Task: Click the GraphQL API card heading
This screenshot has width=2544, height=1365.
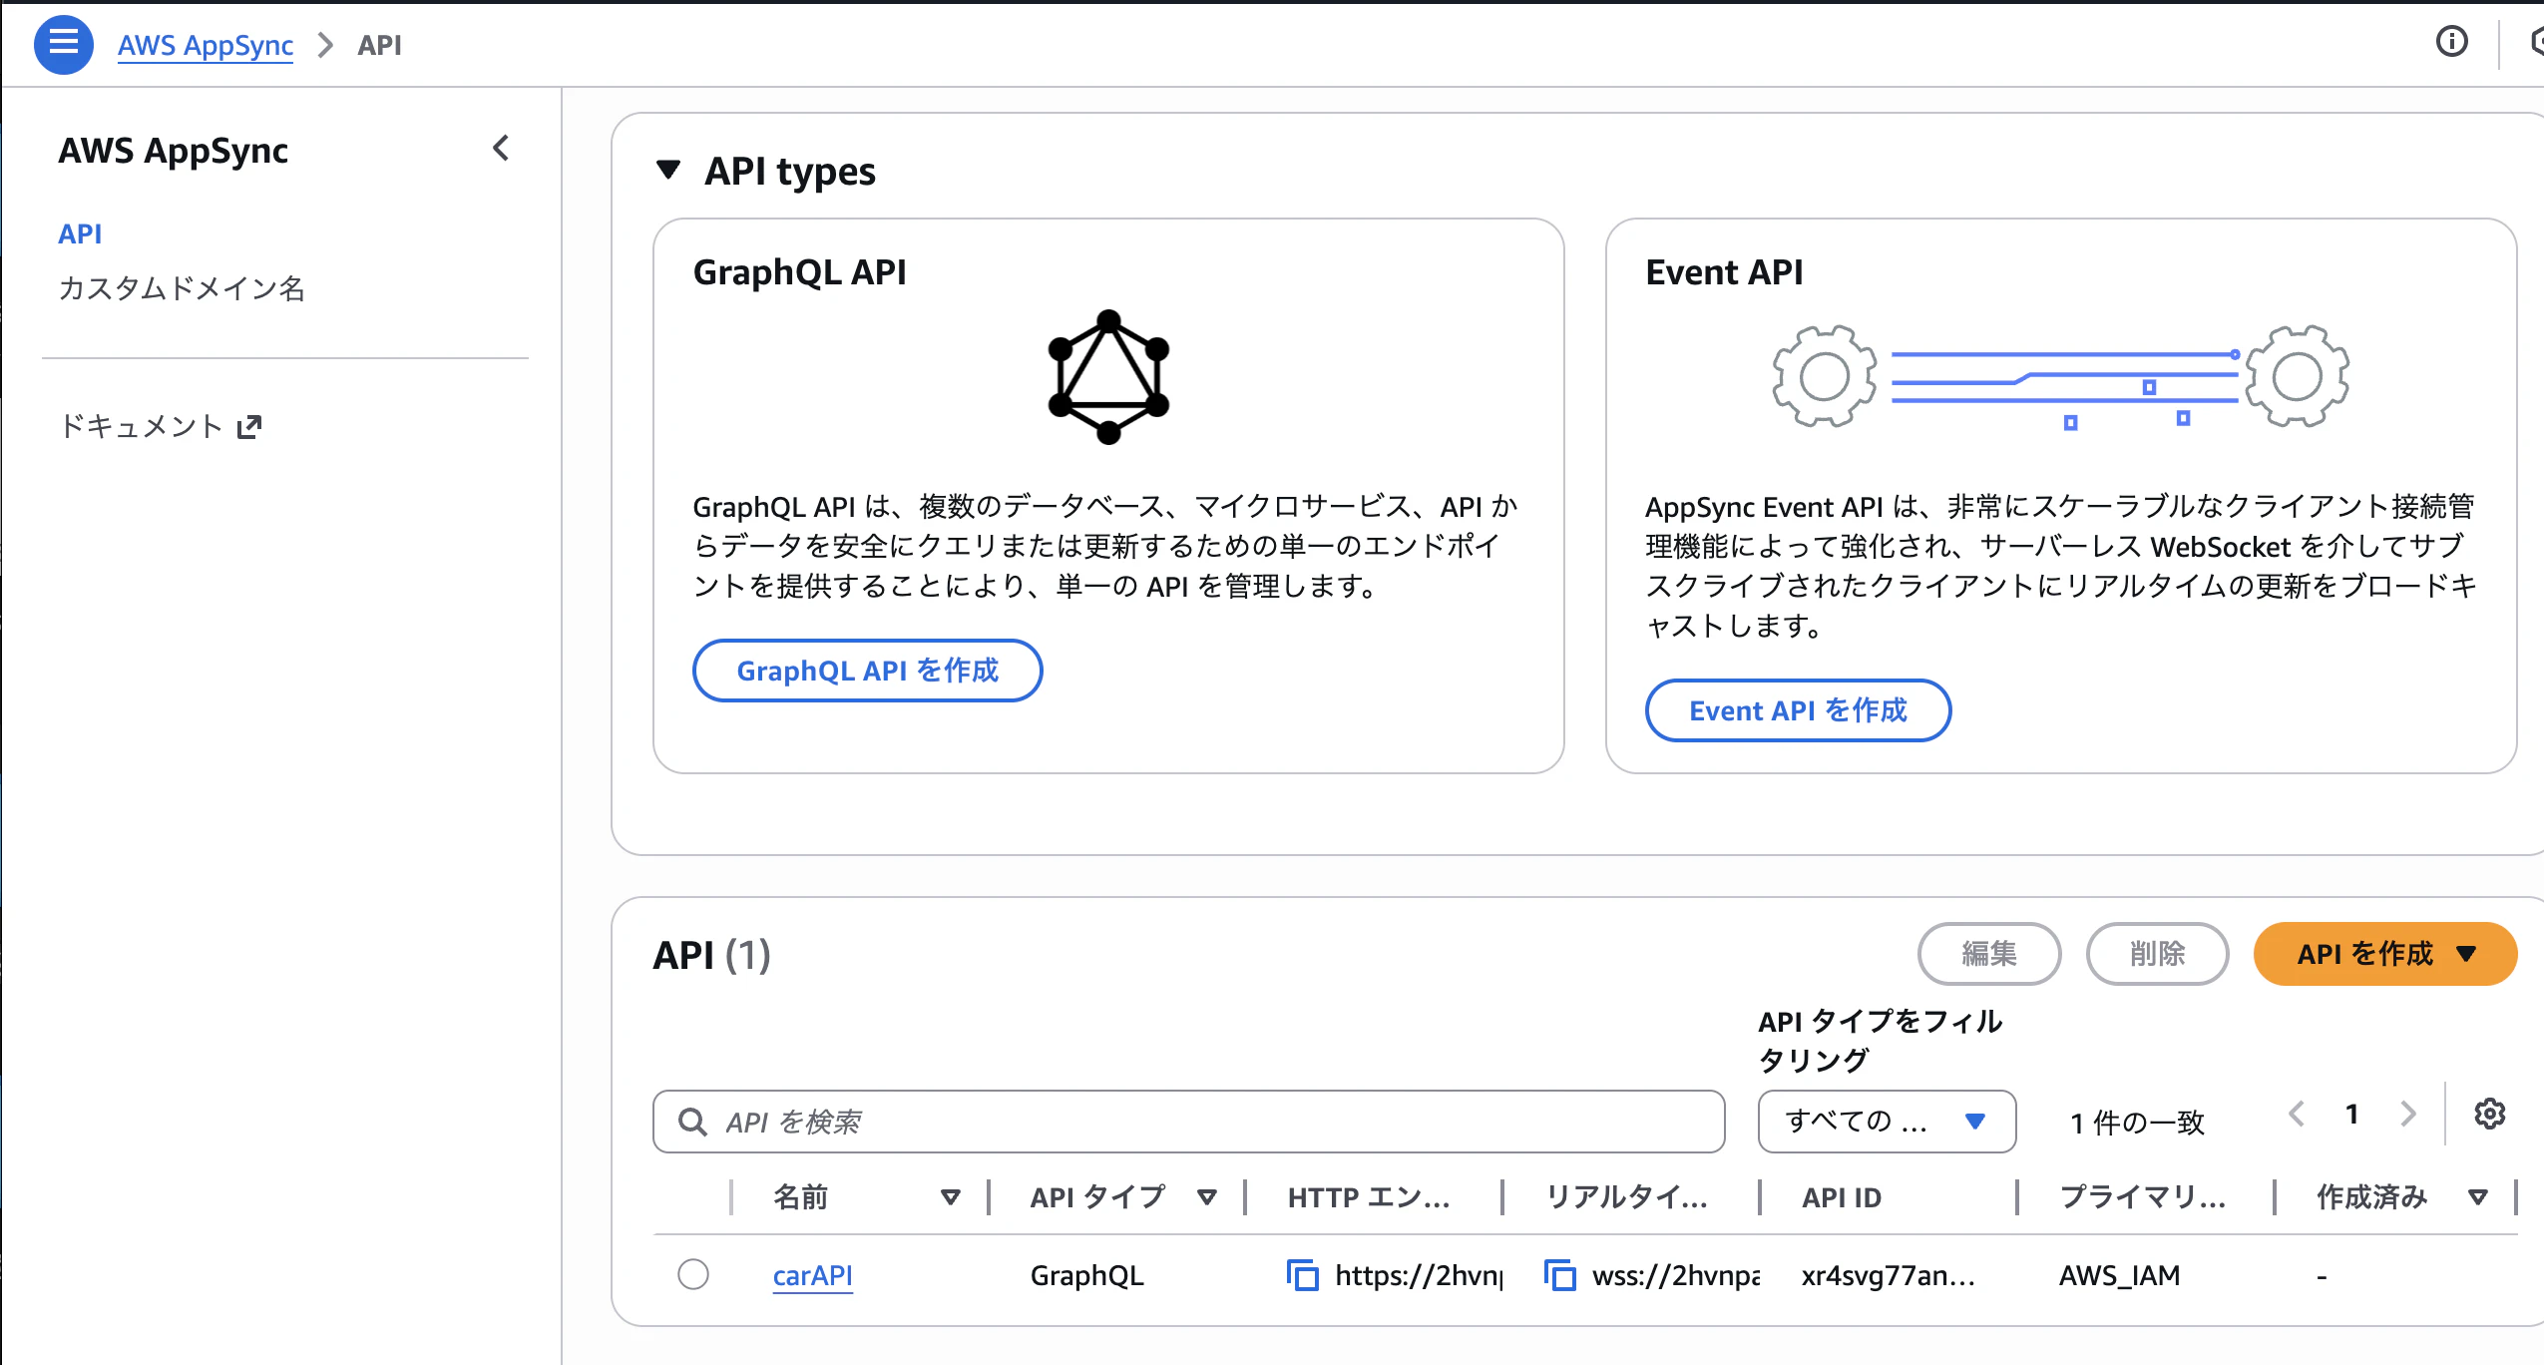Action: tap(800, 272)
